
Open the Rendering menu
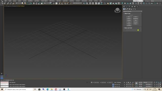coord(52,1)
